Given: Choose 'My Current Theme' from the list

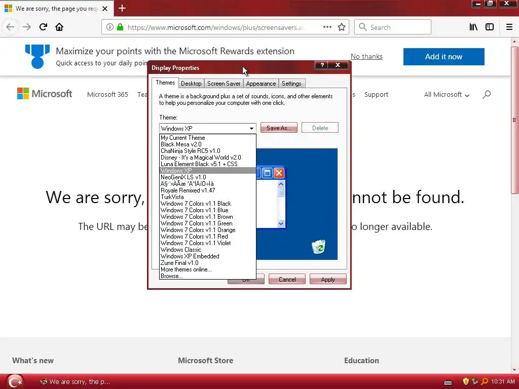Looking at the screenshot, I should click(207, 138).
